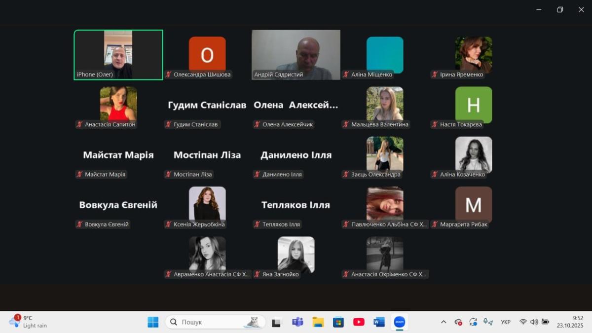Click the muted mic icon beside Олександра Шишова
Screen dimensions: 592x333
click(169, 74)
